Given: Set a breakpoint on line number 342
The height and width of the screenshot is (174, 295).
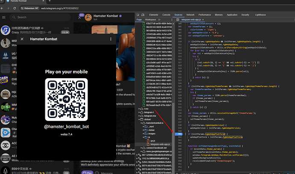Looking at the screenshot, I should 180,137.
